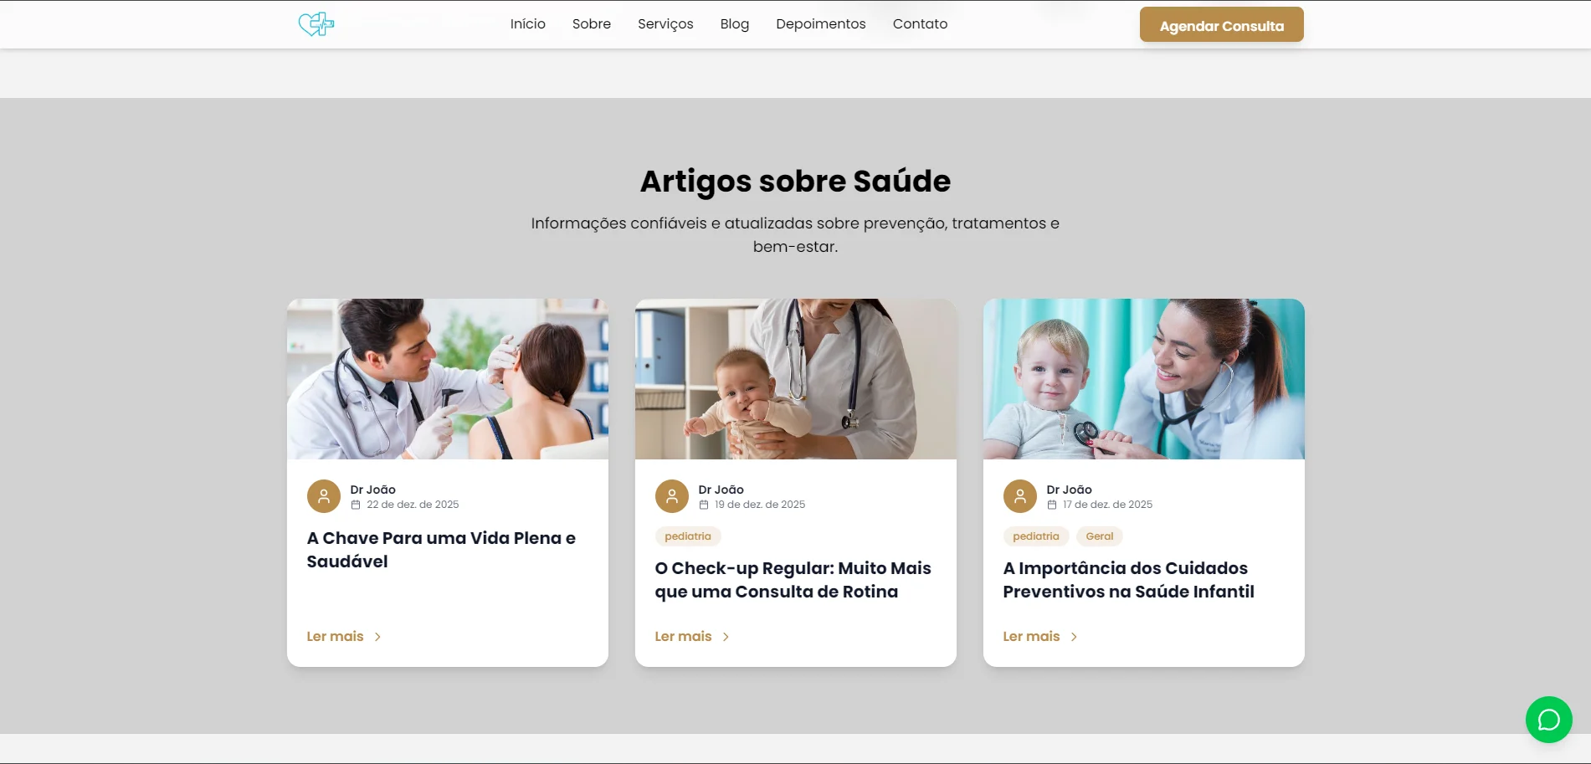The image size is (1591, 764).
Task: Navigate to Serviços in the header
Action: [665, 24]
